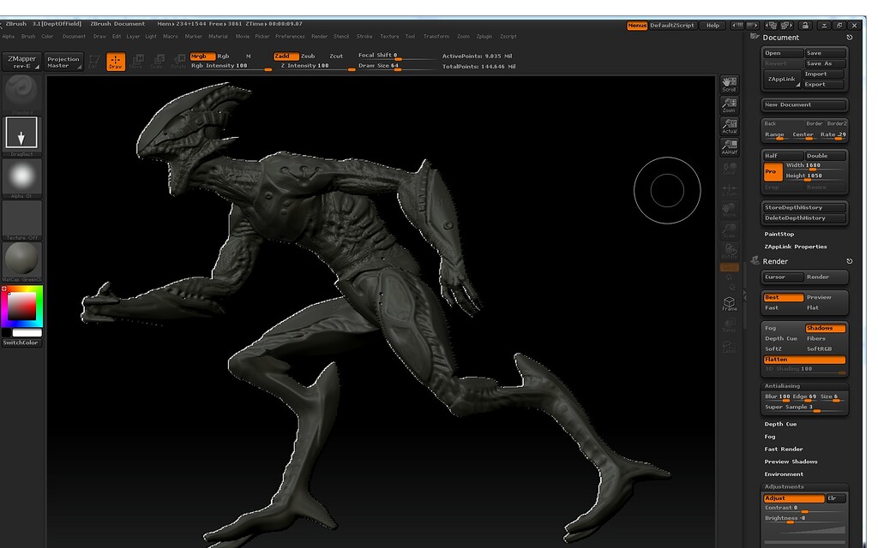Select the Scroll icon on the right sidebar
The width and height of the screenshot is (878, 548).
pyautogui.click(x=728, y=82)
